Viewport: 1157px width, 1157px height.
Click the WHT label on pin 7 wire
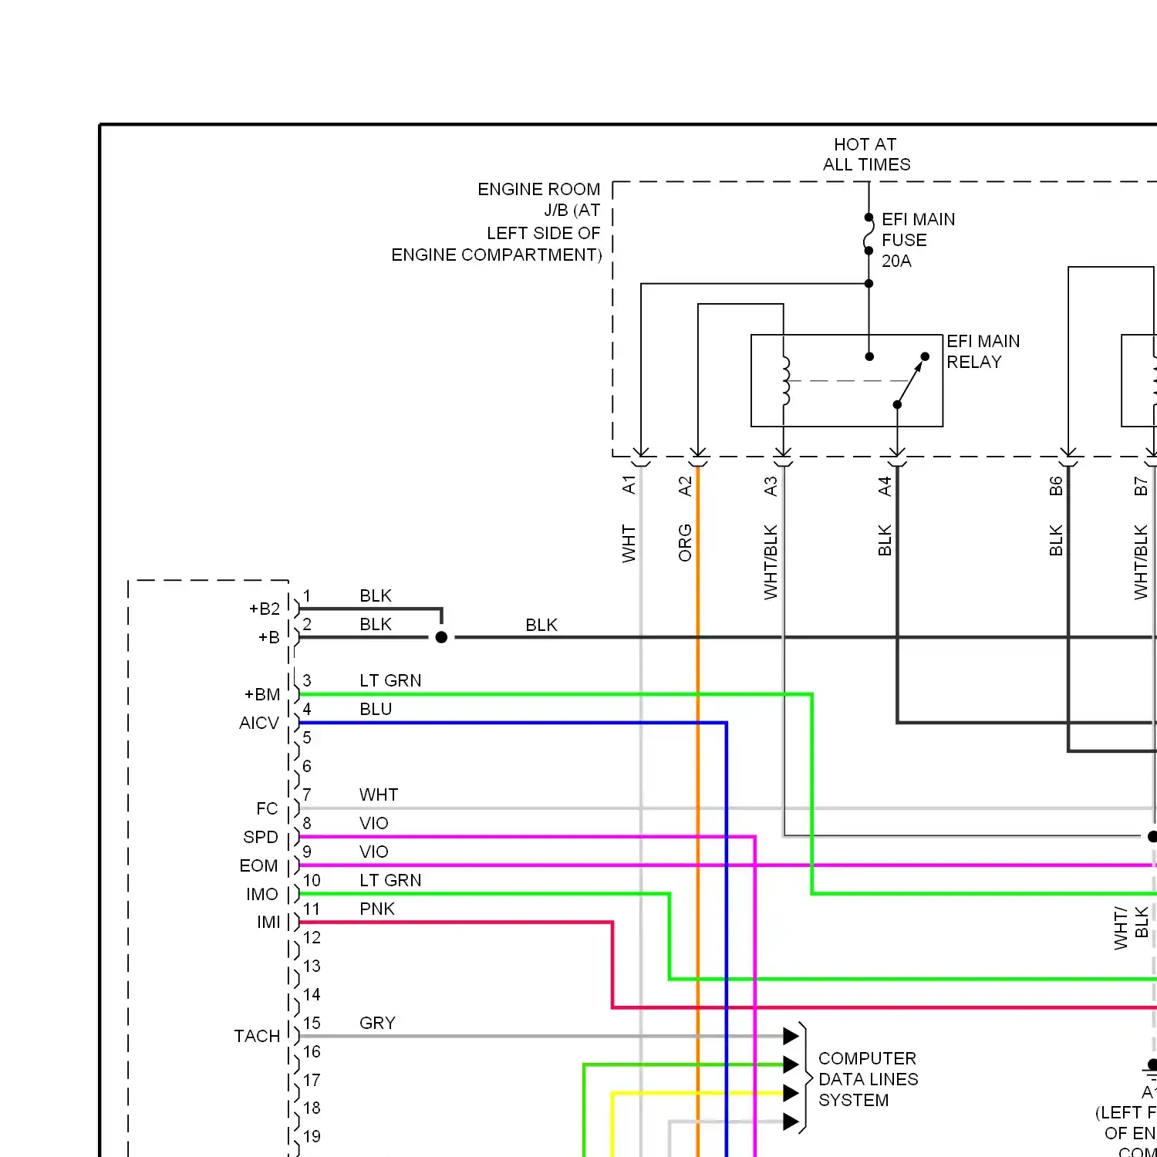tap(379, 794)
